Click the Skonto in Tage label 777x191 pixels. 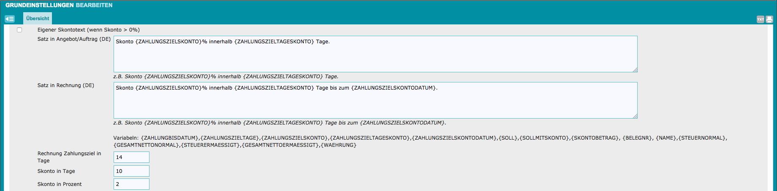point(56,171)
